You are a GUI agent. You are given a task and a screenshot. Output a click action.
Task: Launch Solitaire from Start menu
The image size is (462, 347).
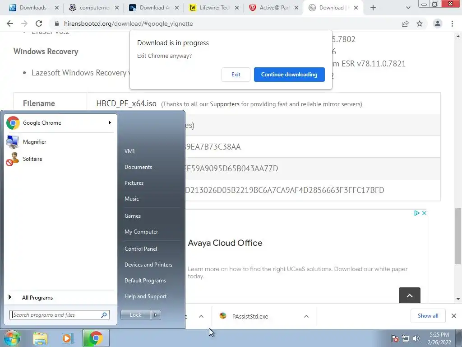tap(59, 159)
